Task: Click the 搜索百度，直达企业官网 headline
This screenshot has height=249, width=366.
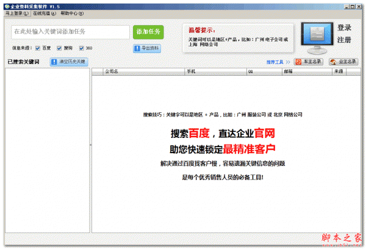Action: pyautogui.click(x=223, y=134)
